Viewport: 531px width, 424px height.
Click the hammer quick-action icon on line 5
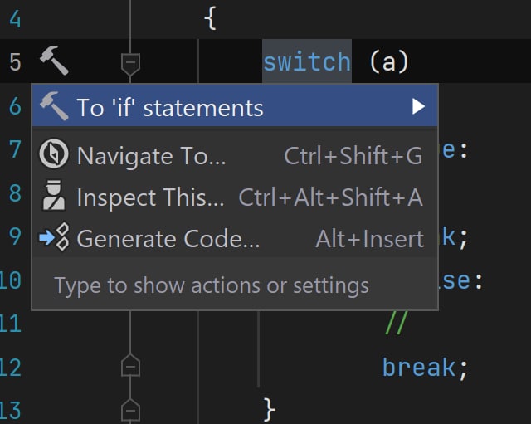tap(54, 61)
